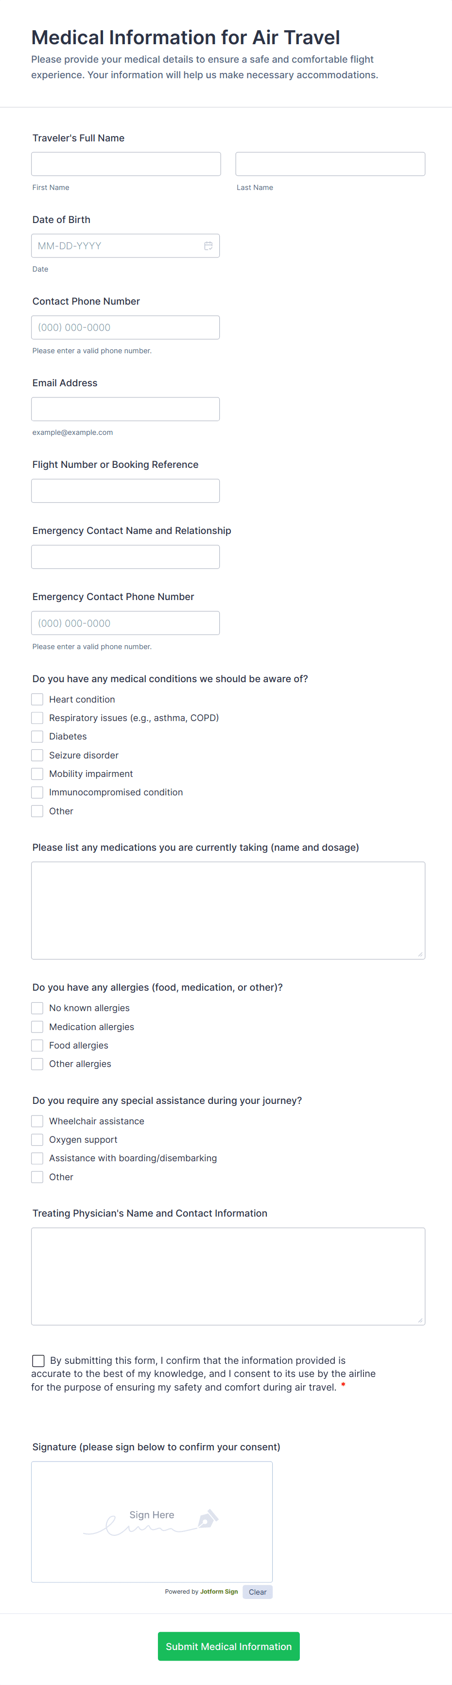Enable the Diabetes checkbox
Image resolution: width=452 pixels, height=1685 pixels.
(x=37, y=736)
